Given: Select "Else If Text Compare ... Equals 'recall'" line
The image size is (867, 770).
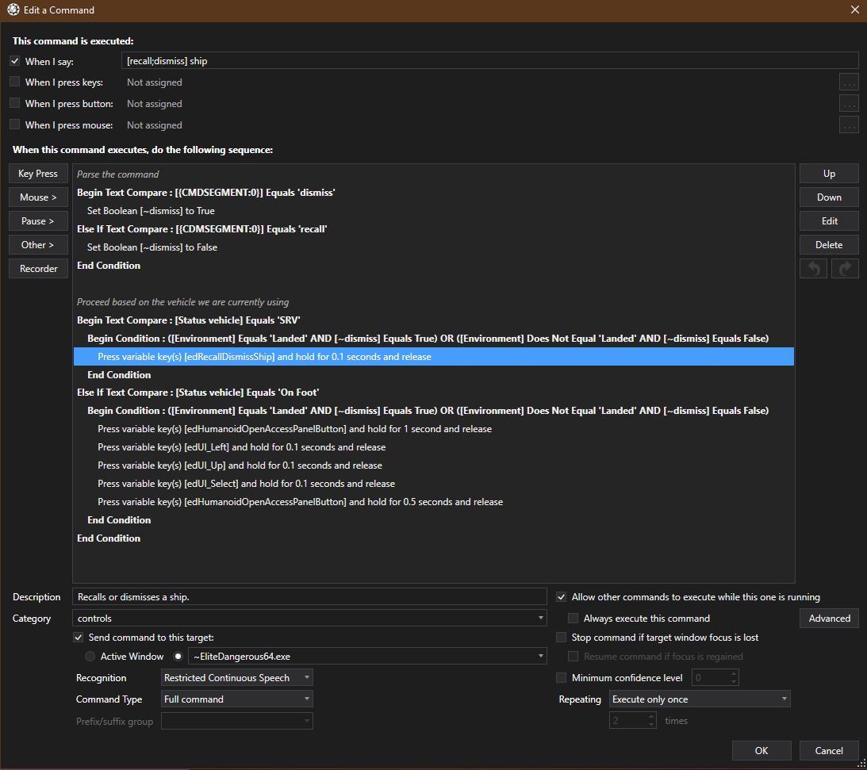Looking at the screenshot, I should coord(433,229).
